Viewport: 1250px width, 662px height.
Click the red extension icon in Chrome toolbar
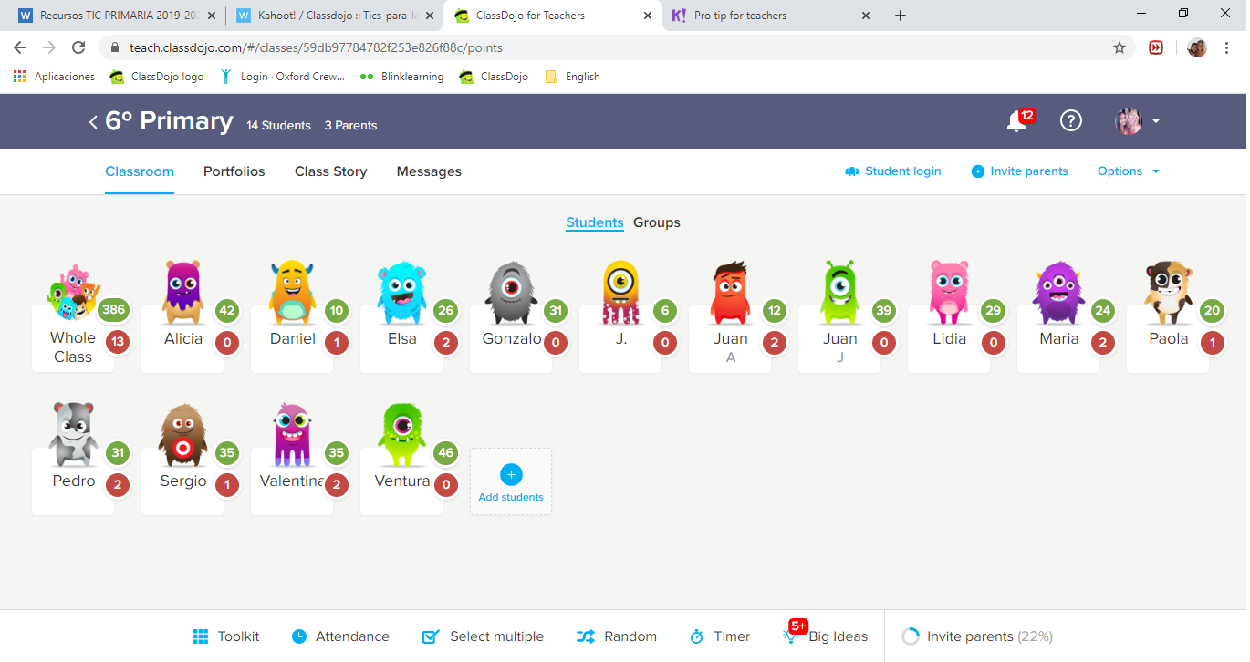1156,47
